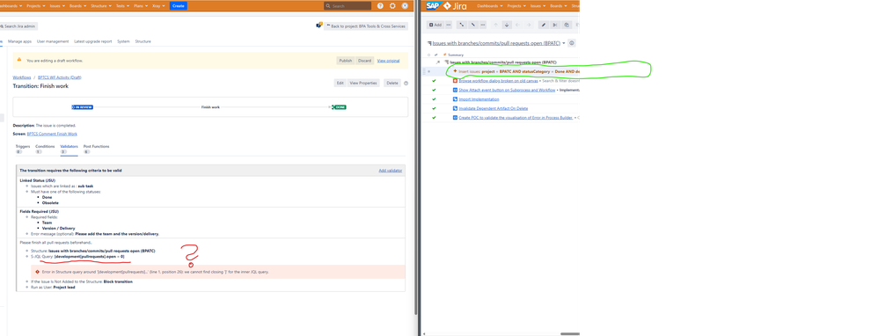The image size is (878, 336).
Task: Click the move up arrow in Structure toolbar
Action: coord(495,25)
